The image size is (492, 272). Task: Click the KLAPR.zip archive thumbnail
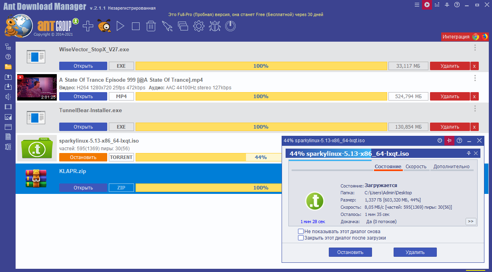[x=36, y=179]
